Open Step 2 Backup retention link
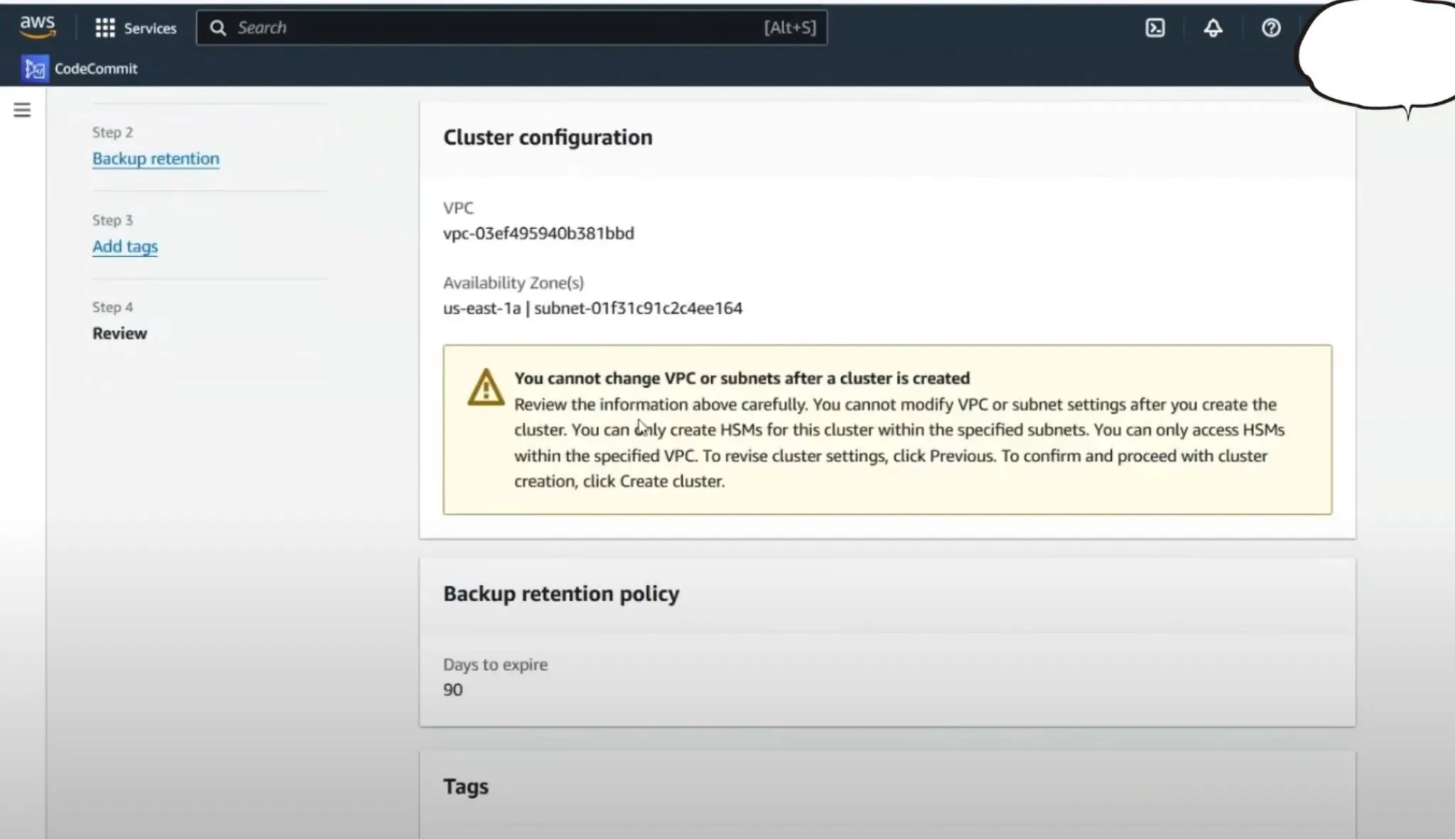 pyautogui.click(x=156, y=158)
